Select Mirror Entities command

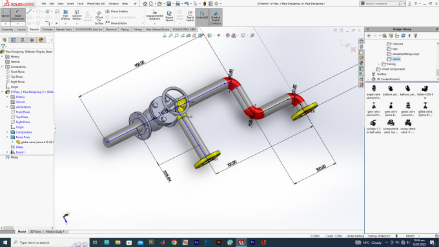[x=116, y=12]
